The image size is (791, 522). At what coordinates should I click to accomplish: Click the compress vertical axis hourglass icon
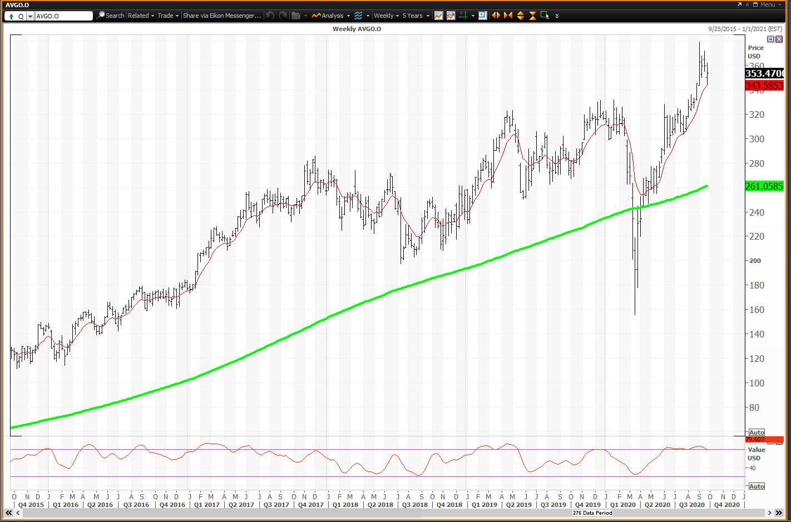tap(533, 16)
